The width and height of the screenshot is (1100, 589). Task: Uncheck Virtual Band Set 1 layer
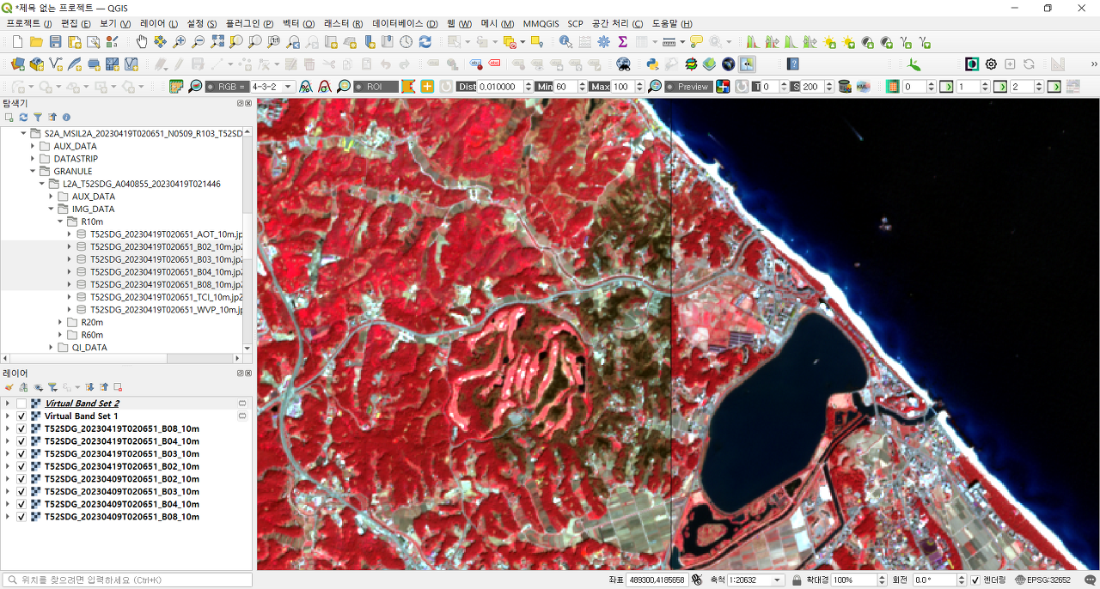tap(21, 416)
